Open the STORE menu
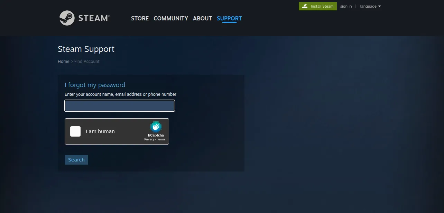Screen dimensions: 444x213 [140, 18]
